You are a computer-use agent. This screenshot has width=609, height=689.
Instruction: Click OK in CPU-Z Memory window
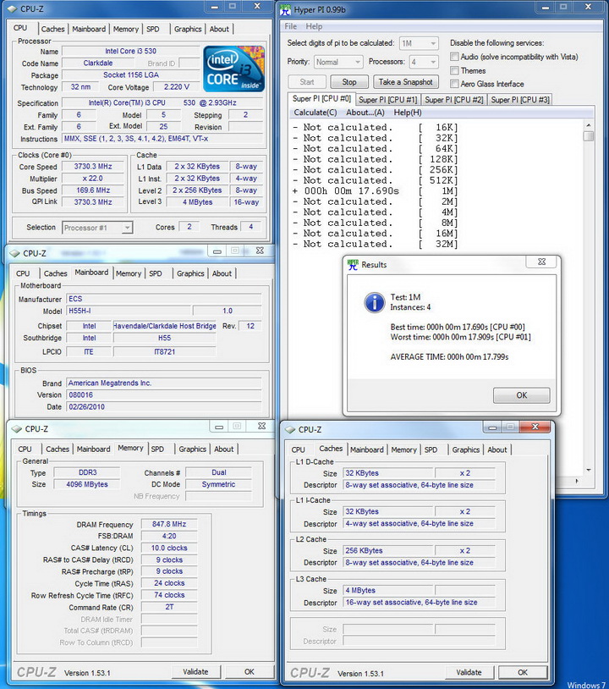coord(249,672)
